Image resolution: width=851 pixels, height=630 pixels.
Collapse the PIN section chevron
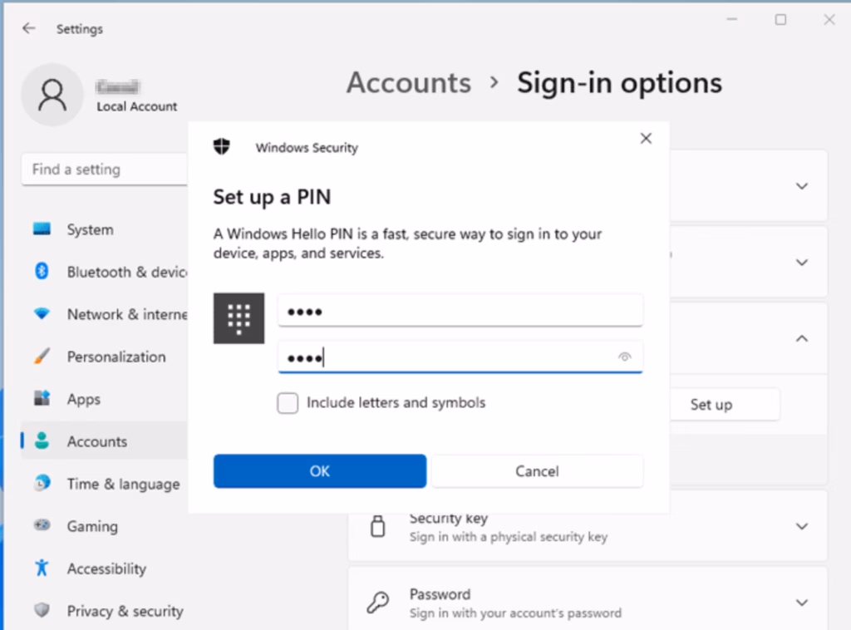pos(802,339)
